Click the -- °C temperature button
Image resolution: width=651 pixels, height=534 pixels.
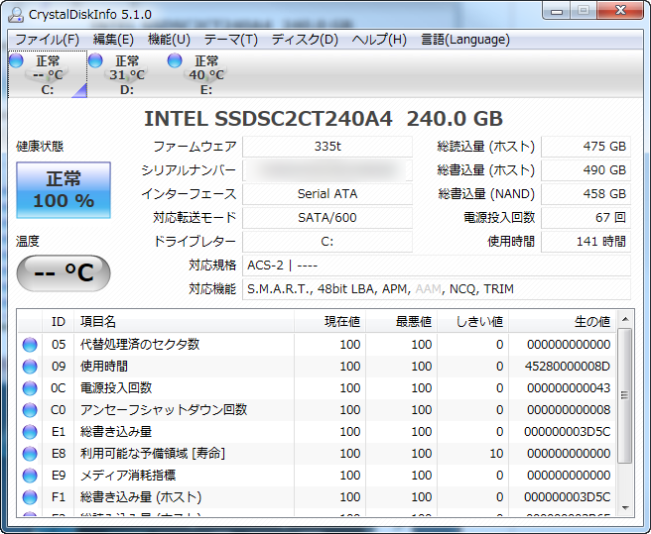pos(64,272)
